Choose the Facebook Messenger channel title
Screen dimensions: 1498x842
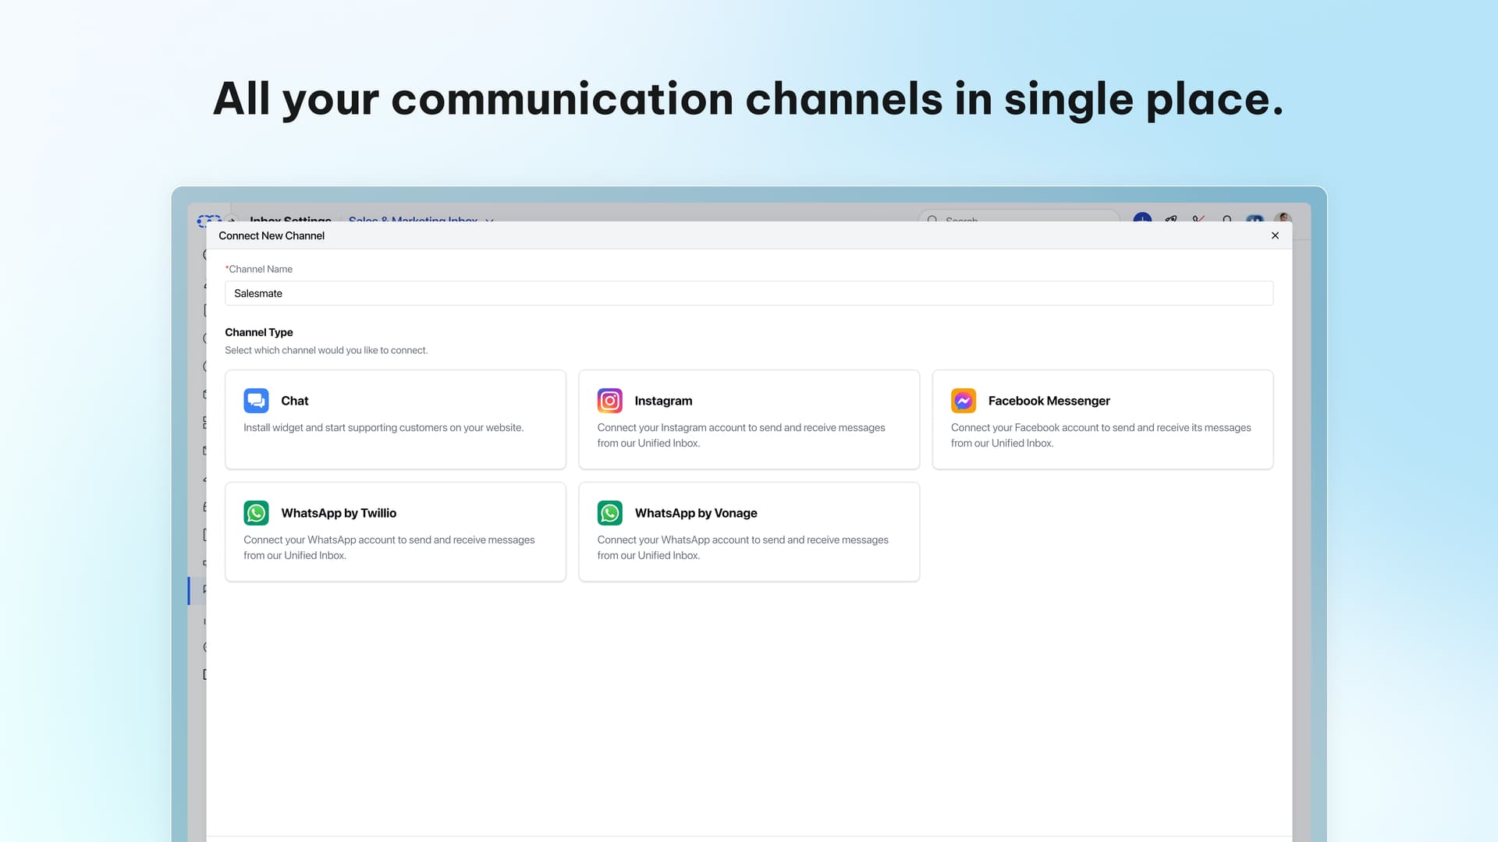[x=1049, y=401]
